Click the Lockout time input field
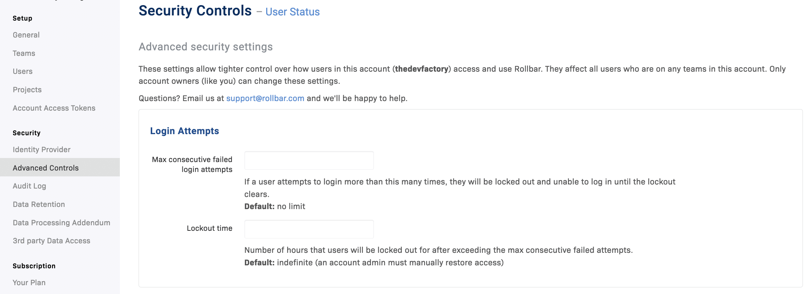 pos(309,229)
